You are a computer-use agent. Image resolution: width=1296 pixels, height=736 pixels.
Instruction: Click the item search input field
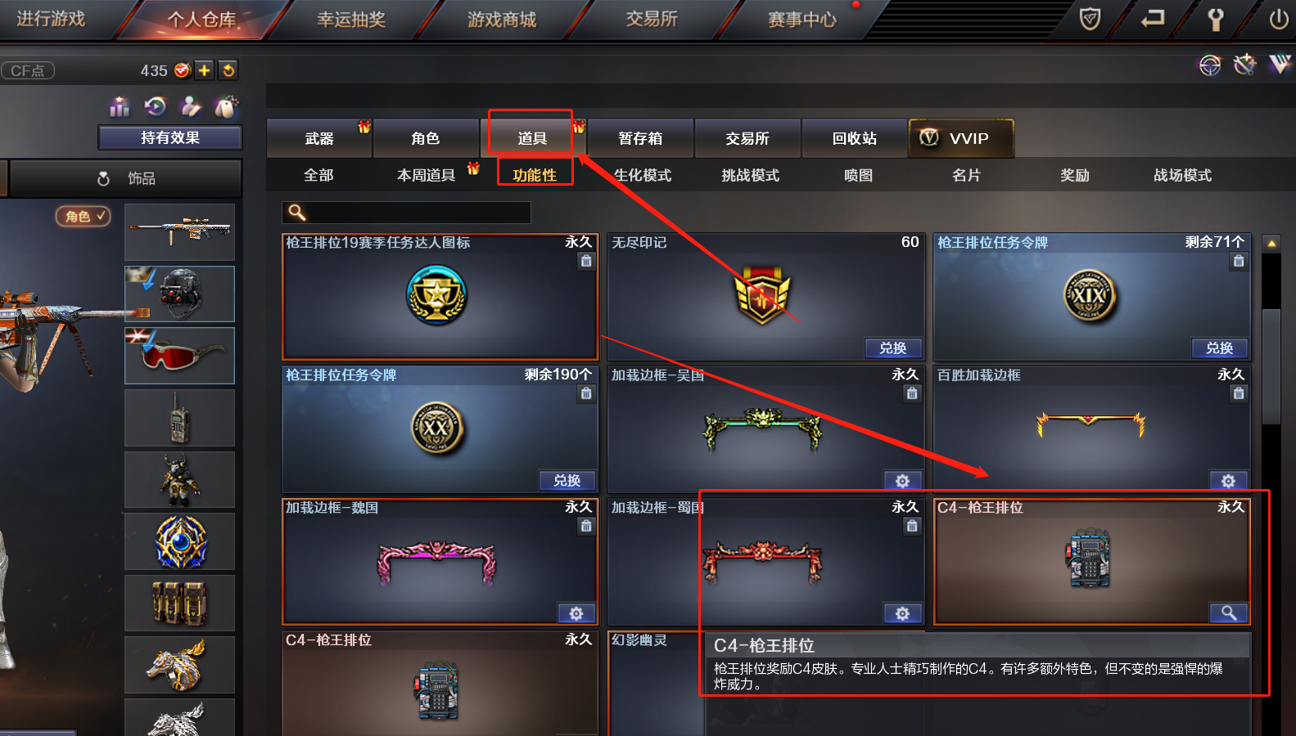(406, 213)
